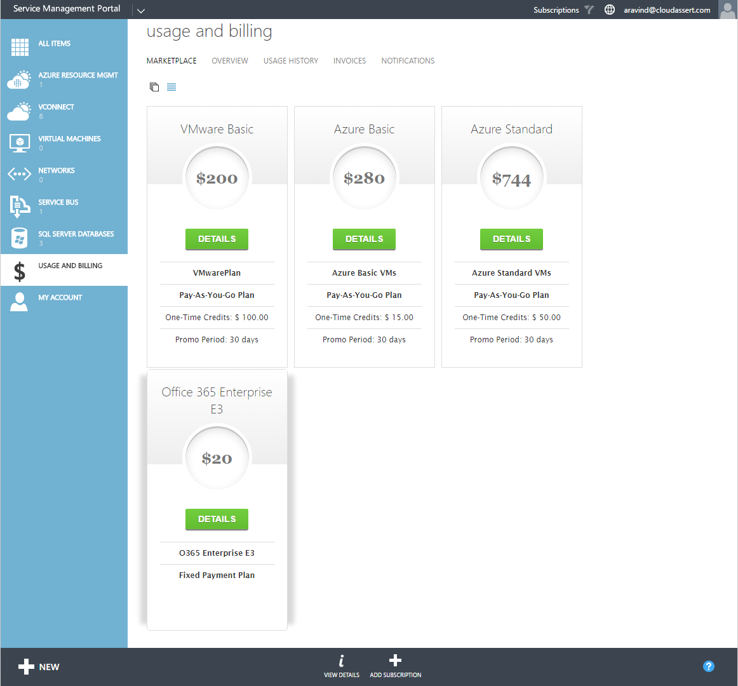Click the Azure Standard card title
The image size is (738, 686).
[x=512, y=129]
